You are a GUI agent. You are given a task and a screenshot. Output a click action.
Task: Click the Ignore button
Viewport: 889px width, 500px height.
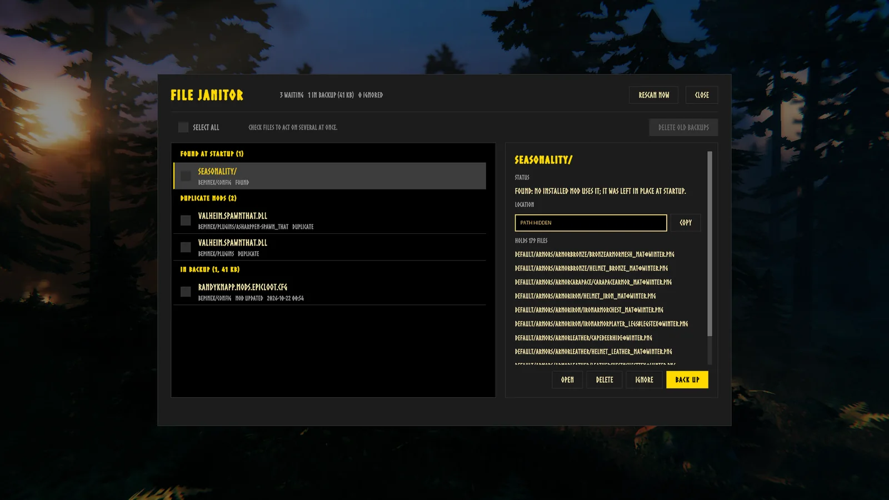tap(644, 380)
